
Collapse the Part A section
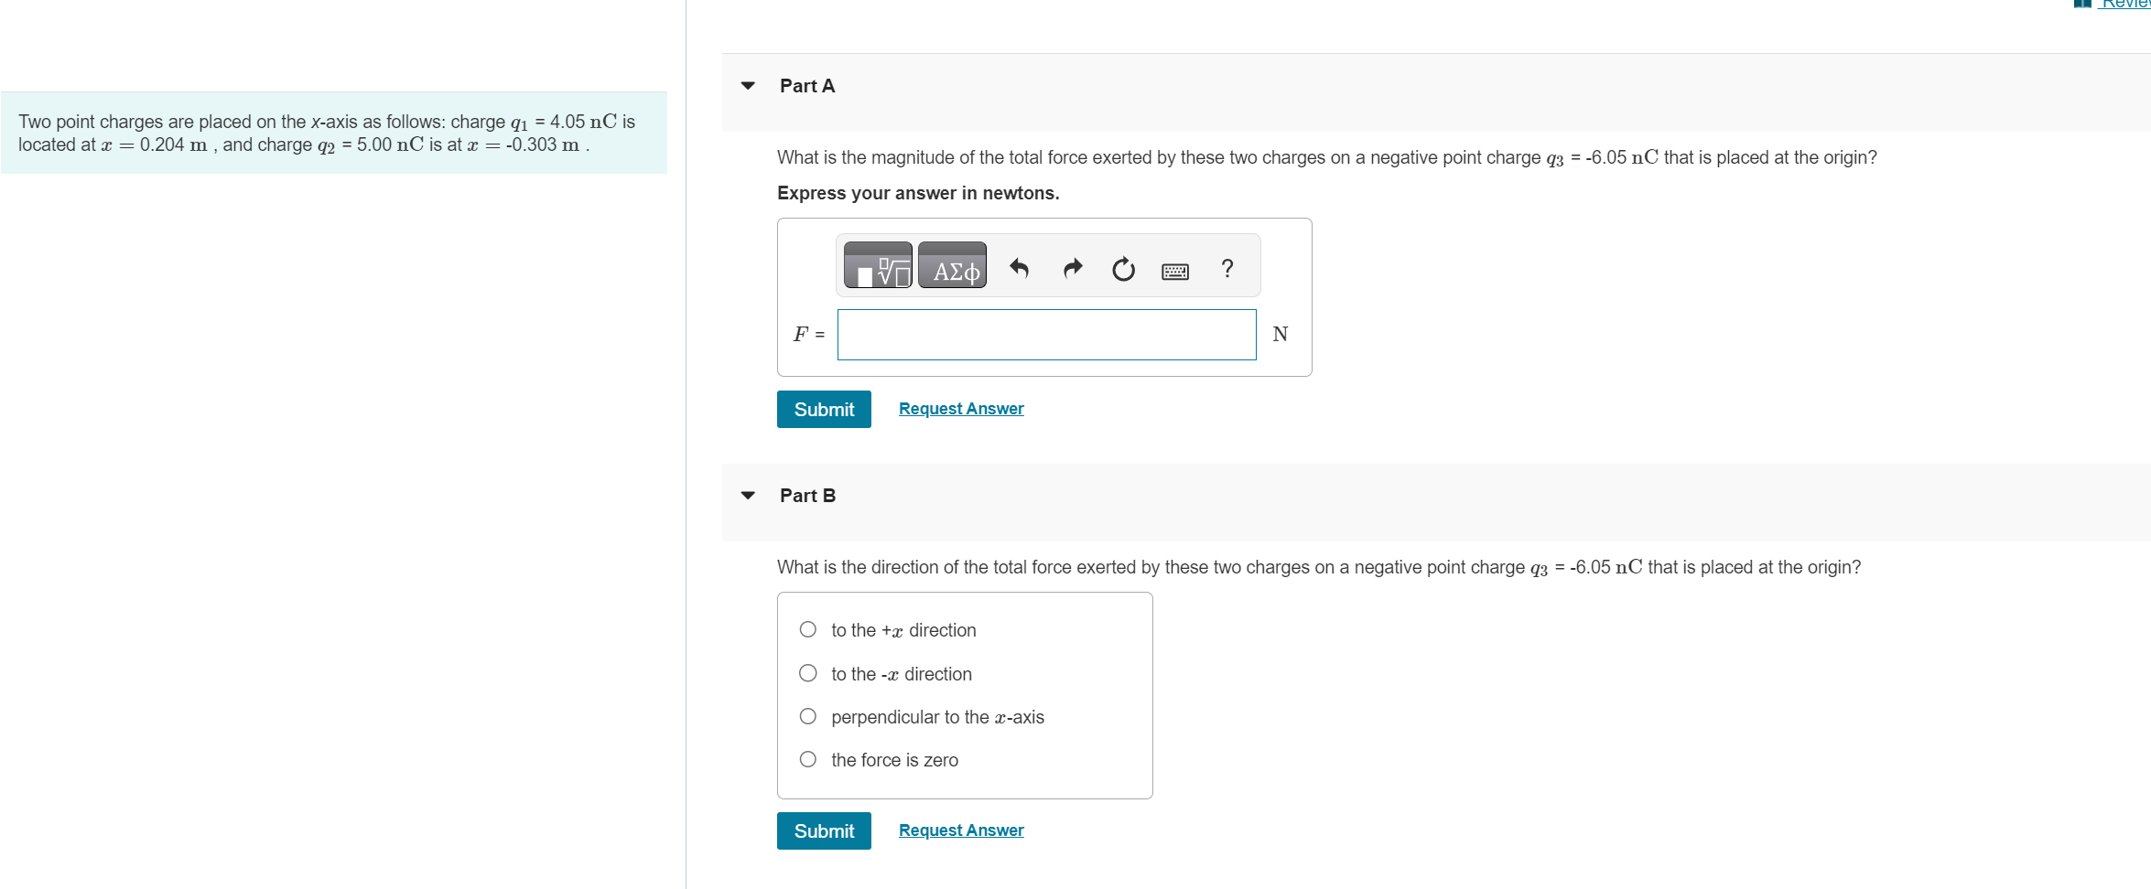(748, 85)
